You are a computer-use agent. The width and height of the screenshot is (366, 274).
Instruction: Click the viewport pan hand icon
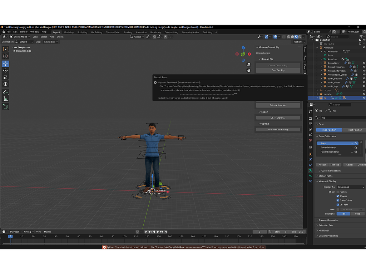click(x=249, y=70)
